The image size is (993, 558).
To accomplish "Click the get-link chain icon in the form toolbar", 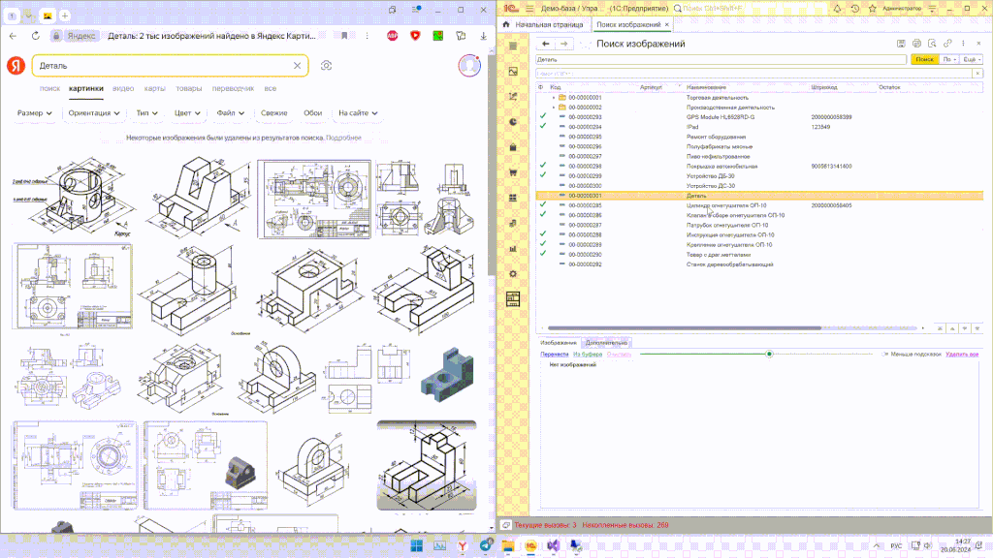I will pyautogui.click(x=947, y=44).
